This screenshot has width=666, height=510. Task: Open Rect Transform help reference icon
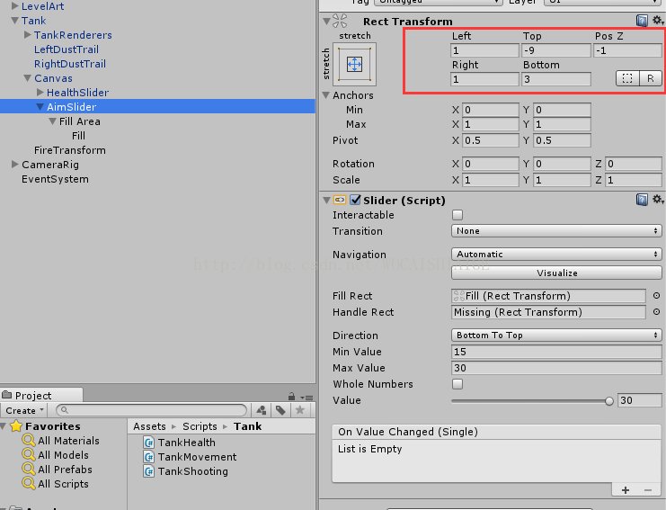642,20
